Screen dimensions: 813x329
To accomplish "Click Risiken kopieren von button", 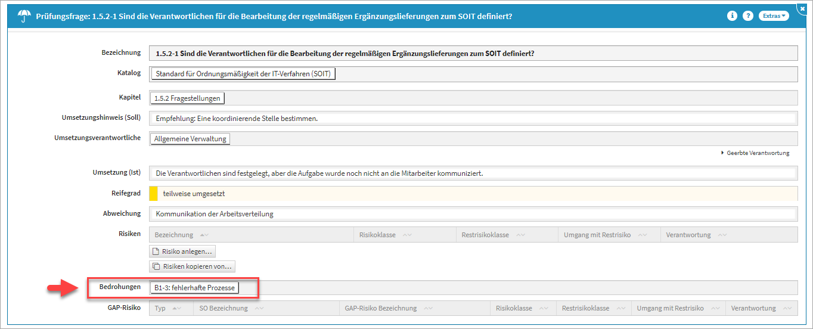I will tap(193, 266).
